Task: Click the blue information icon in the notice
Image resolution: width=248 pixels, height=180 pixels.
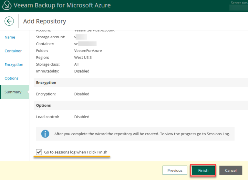Action: point(45,134)
